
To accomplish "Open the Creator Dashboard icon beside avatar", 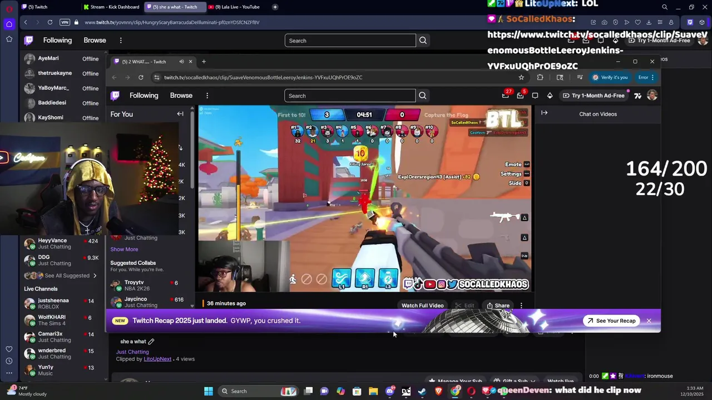I will point(637,96).
